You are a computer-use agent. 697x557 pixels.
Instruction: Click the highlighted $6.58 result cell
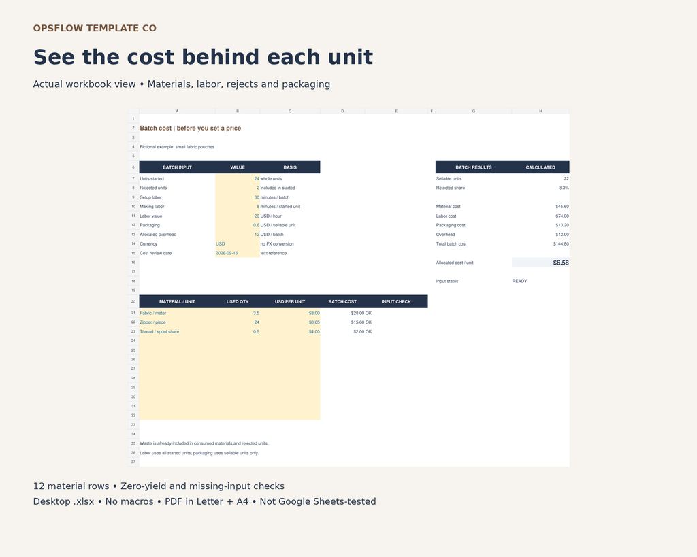pos(540,263)
